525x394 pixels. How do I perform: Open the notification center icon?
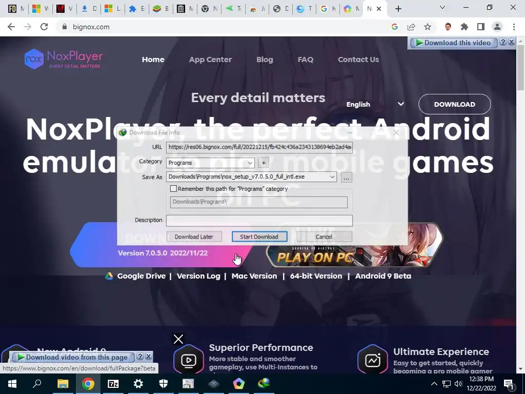pos(509,384)
